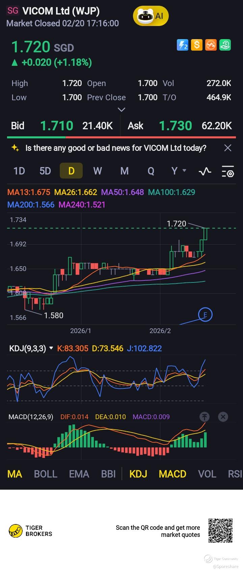Viewport: 243px width, 572px height.
Task: Open the chart comparison line icon
Action: coord(205,171)
